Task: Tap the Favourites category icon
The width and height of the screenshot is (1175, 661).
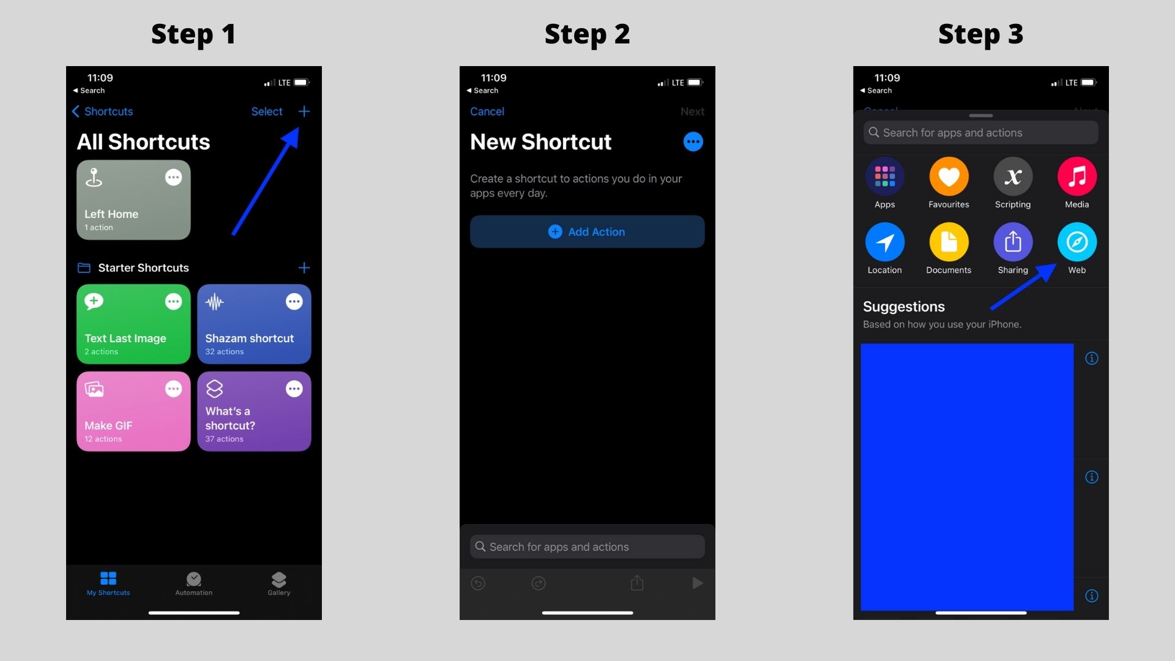Action: (x=948, y=176)
